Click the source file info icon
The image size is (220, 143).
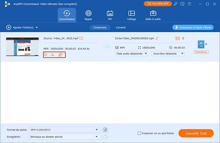(x=81, y=38)
